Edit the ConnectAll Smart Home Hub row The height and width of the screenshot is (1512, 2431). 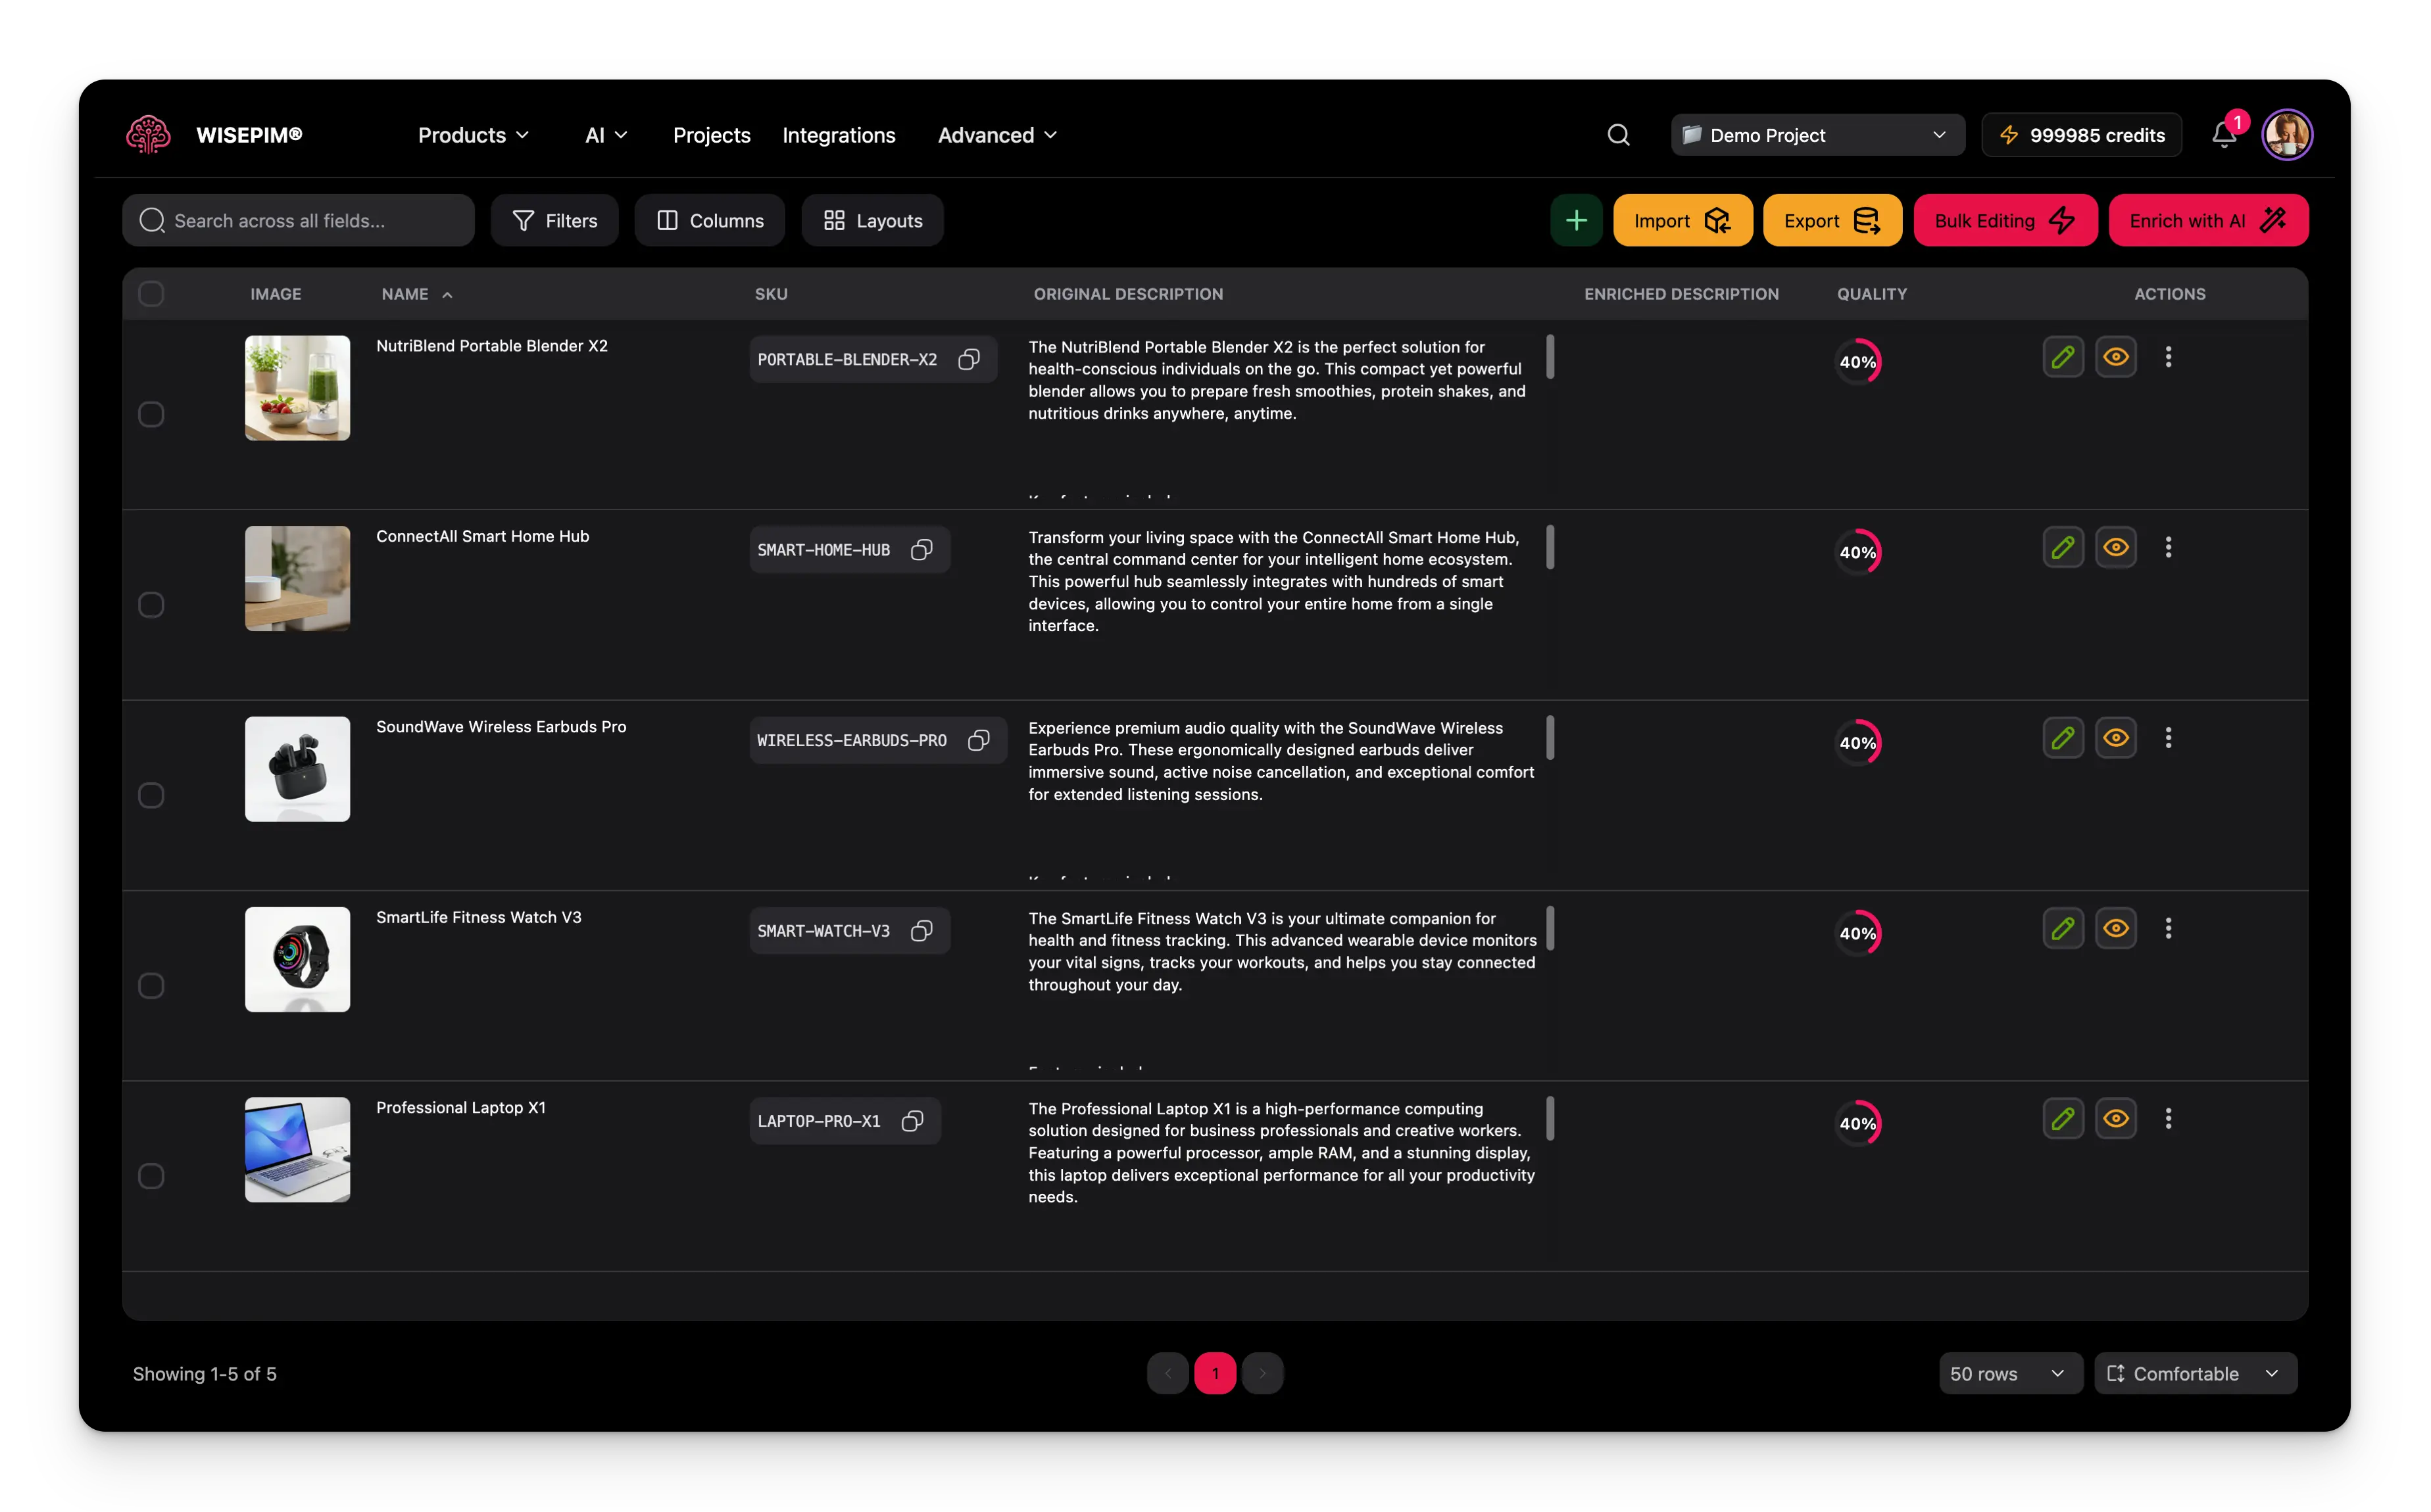2063,546
